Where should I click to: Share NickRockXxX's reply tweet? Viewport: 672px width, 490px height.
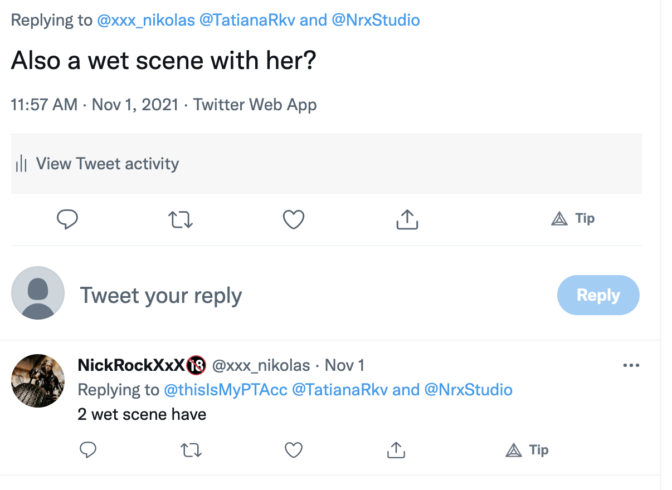(396, 449)
